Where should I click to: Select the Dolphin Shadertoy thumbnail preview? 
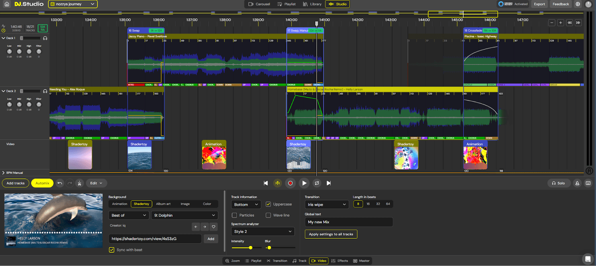[53, 220]
